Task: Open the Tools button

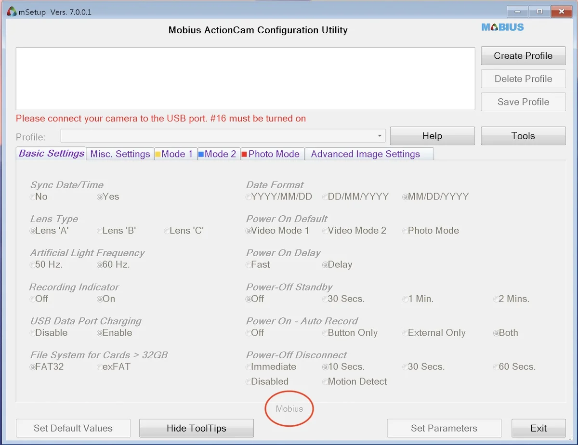Action: pyautogui.click(x=523, y=136)
